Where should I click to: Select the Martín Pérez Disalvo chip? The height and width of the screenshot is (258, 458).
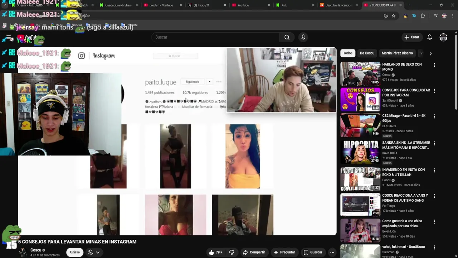click(x=397, y=53)
